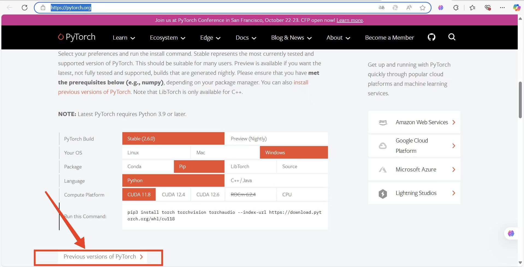The height and width of the screenshot is (267, 524).
Task: Select CPU compute platform
Action: [x=302, y=195]
